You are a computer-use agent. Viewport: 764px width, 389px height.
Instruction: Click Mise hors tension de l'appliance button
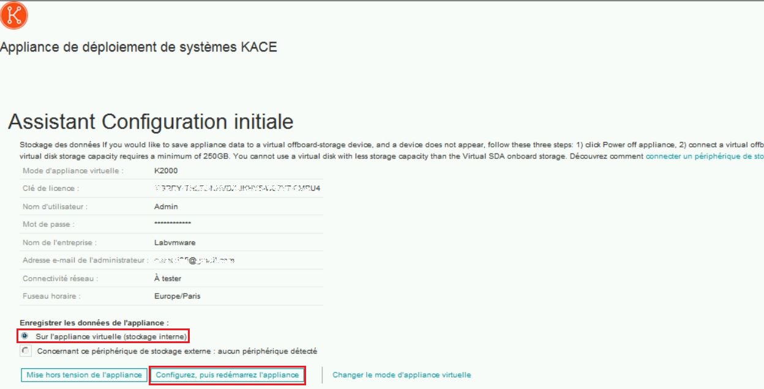click(84, 375)
